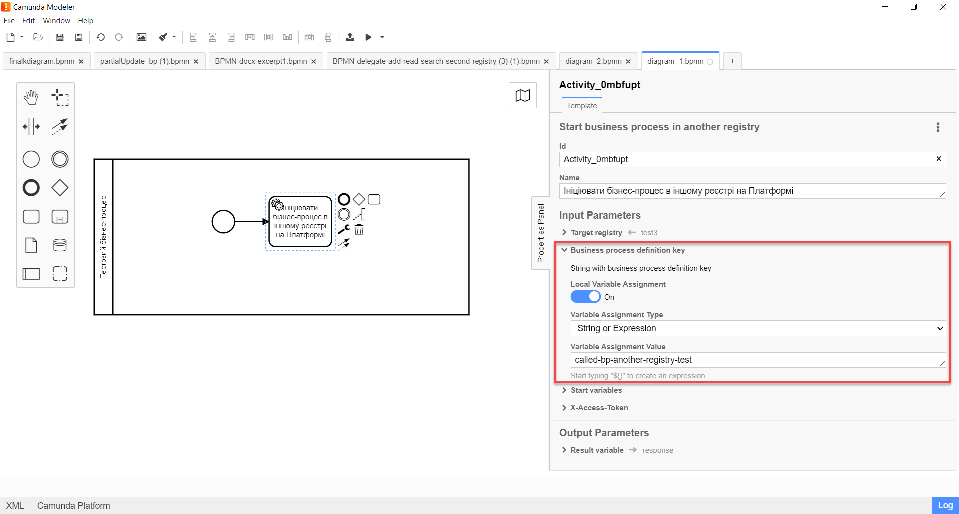The width and height of the screenshot is (959, 514).
Task: Click the Name input field
Action: pyautogui.click(x=752, y=191)
